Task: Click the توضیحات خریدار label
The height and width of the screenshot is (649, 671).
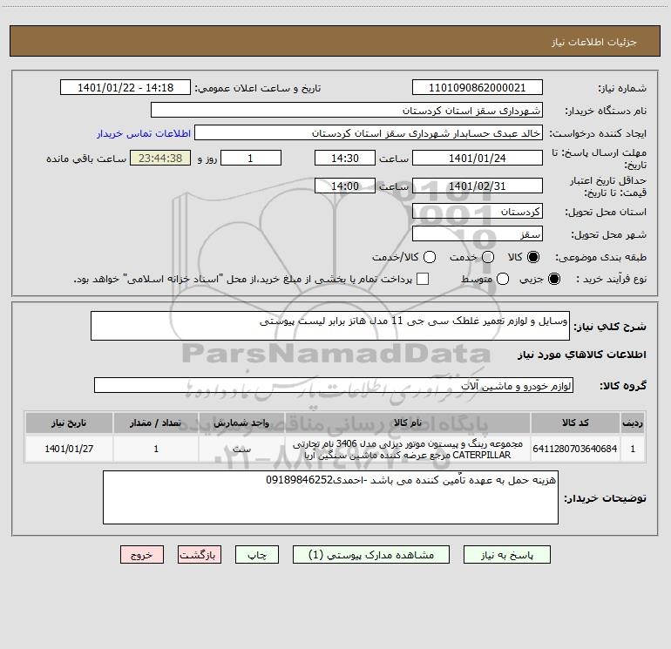Action: tap(605, 498)
